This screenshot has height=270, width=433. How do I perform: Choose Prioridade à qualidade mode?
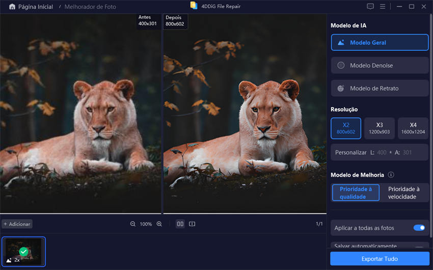[356, 193]
